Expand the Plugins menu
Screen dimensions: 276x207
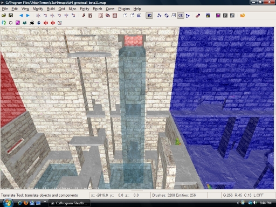point(124,9)
